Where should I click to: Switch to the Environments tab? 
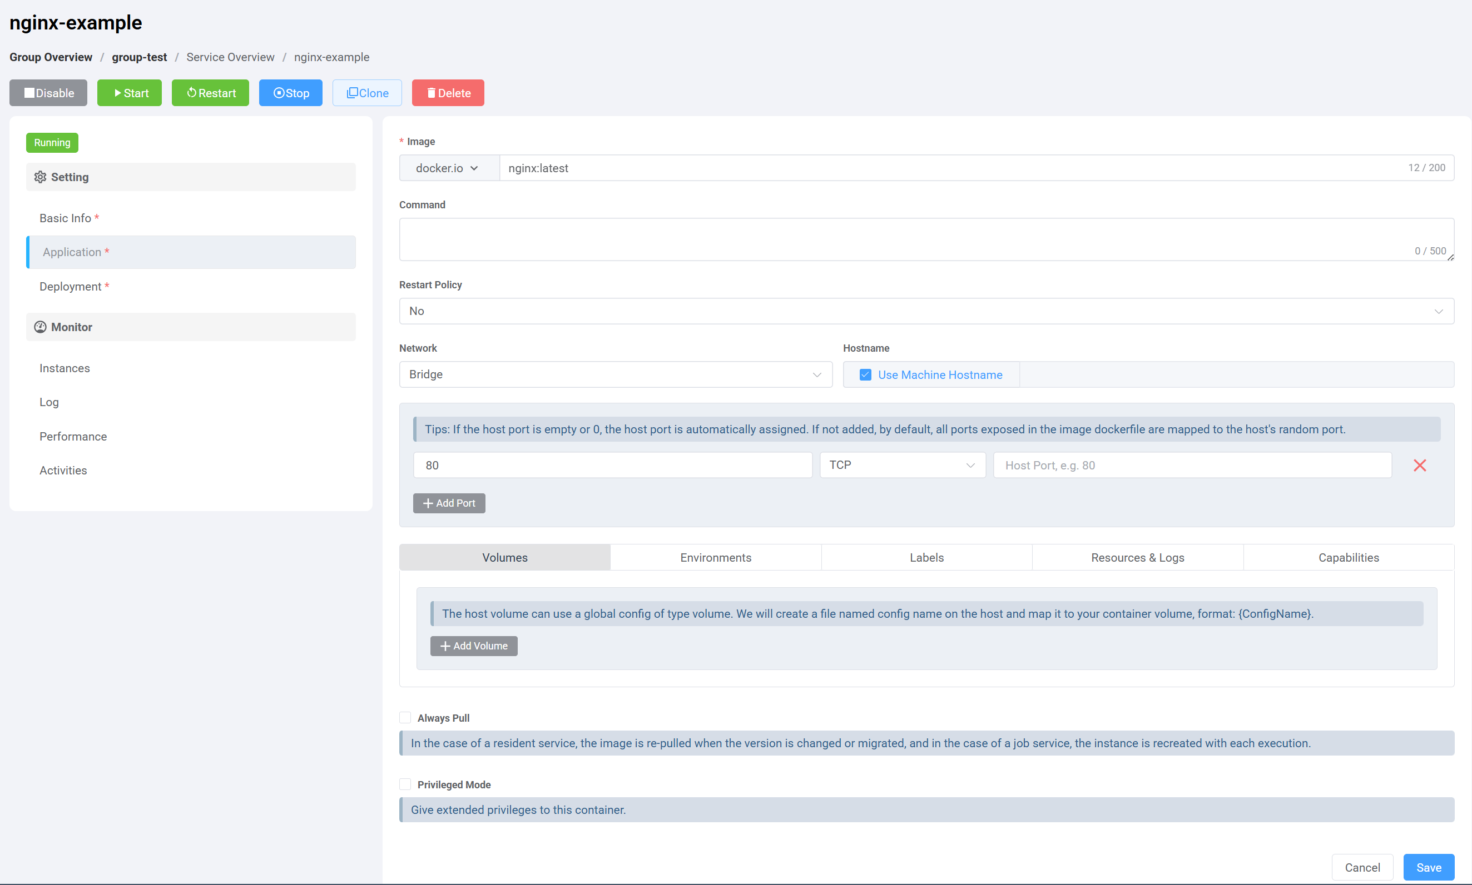(716, 558)
